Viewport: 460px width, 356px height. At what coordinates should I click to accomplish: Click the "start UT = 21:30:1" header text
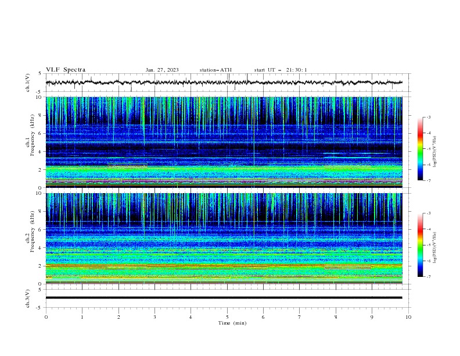(x=281, y=70)
